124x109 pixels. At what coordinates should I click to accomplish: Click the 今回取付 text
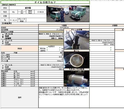tap(51, 46)
